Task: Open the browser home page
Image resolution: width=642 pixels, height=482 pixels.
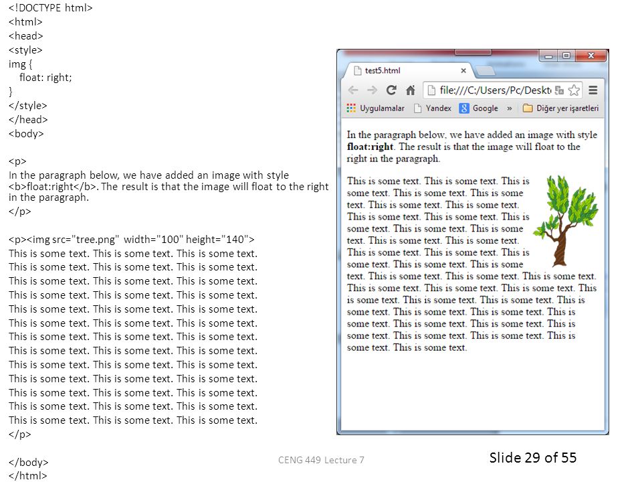Action: click(410, 90)
